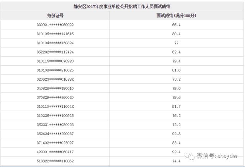Select ID cell 310104******150824
The width and height of the screenshot is (245, 167).
click(x=55, y=43)
